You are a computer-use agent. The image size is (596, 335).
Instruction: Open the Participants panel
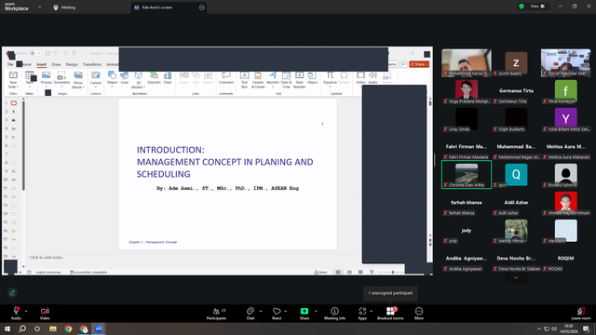point(216,314)
